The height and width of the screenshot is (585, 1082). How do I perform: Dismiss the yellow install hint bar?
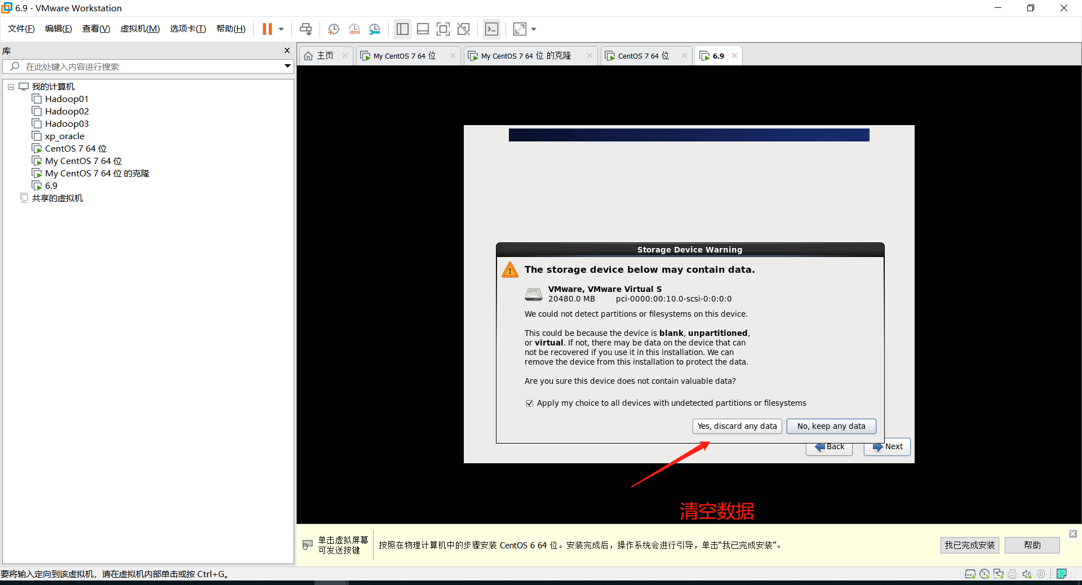pyautogui.click(x=1073, y=533)
